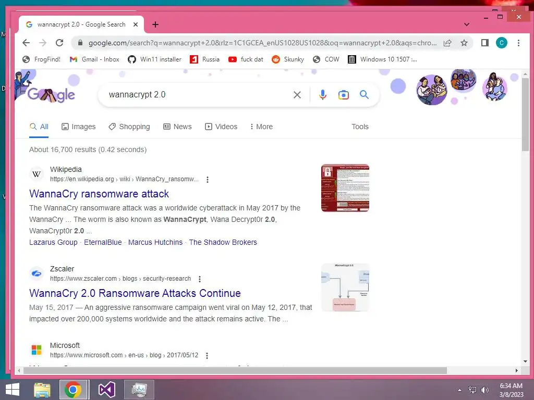Switch to Videos results tab

(221, 127)
